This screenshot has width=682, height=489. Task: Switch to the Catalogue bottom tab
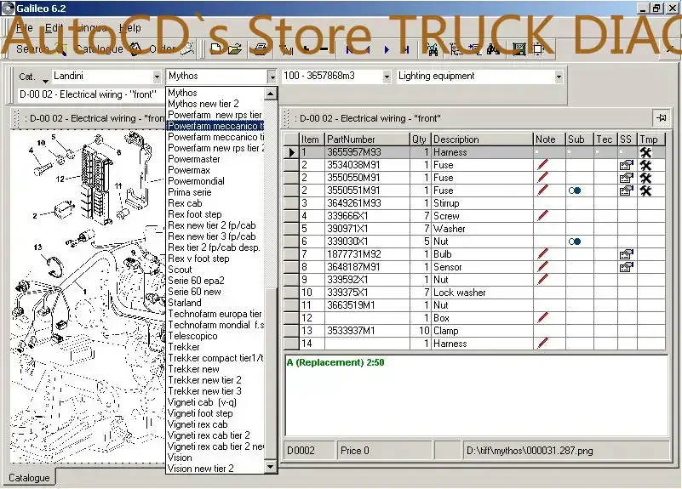[x=29, y=478]
